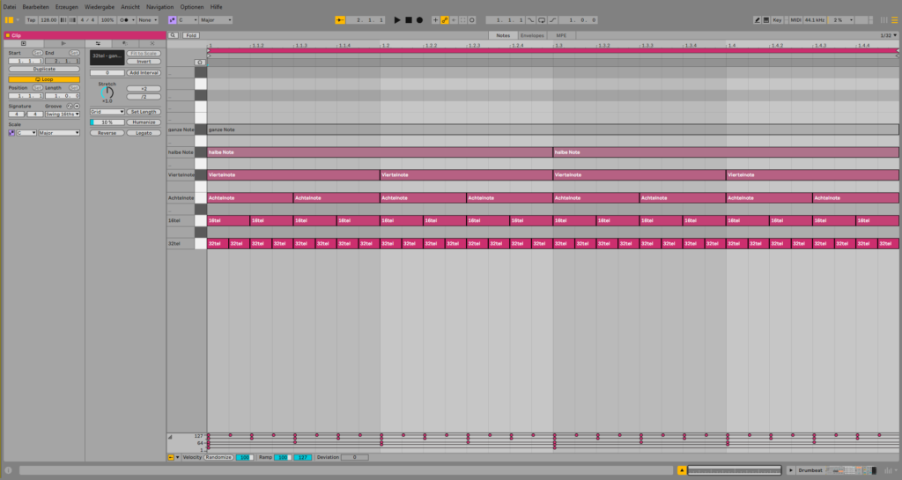Arm the Arrangement Record button

pos(419,20)
